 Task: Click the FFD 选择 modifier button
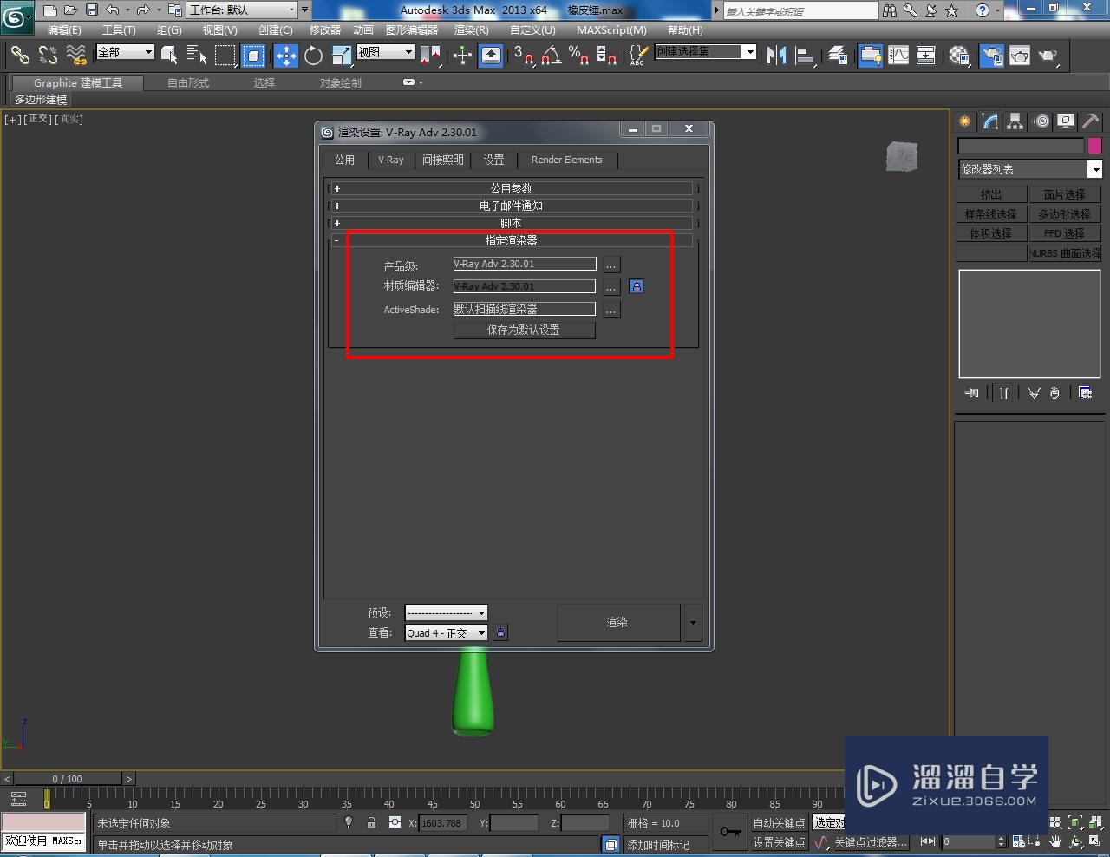[1065, 233]
